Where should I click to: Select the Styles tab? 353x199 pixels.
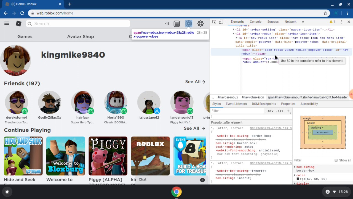[216, 104]
